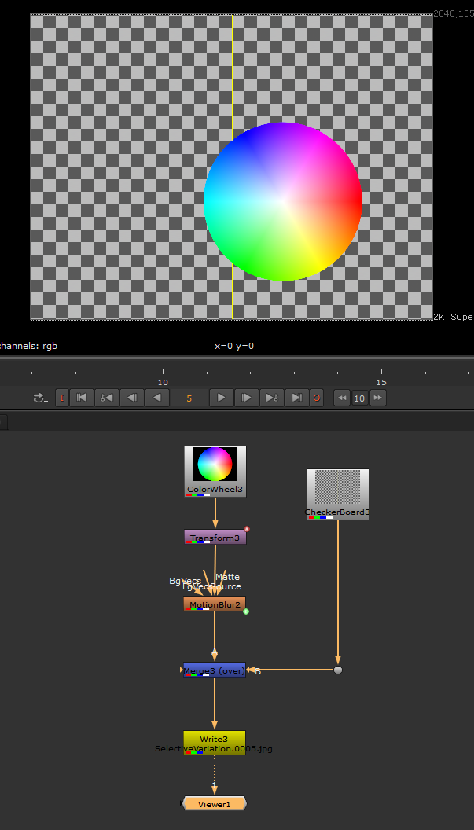Viewport: 474px width, 830px height.
Task: Step back one frame
Action: pos(132,398)
